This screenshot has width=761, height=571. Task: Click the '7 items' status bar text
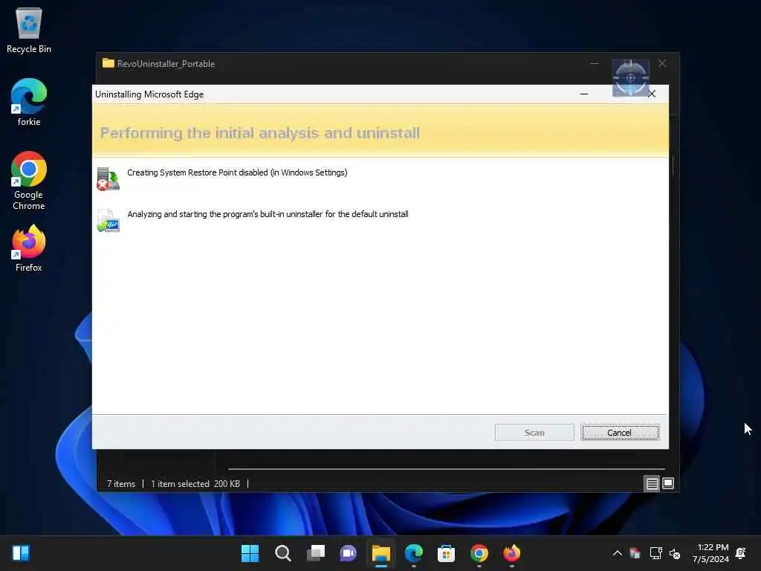click(121, 483)
